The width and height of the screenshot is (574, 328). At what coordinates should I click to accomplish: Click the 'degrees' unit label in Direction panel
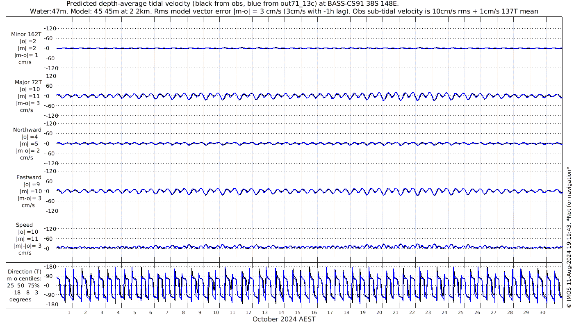pos(20,299)
